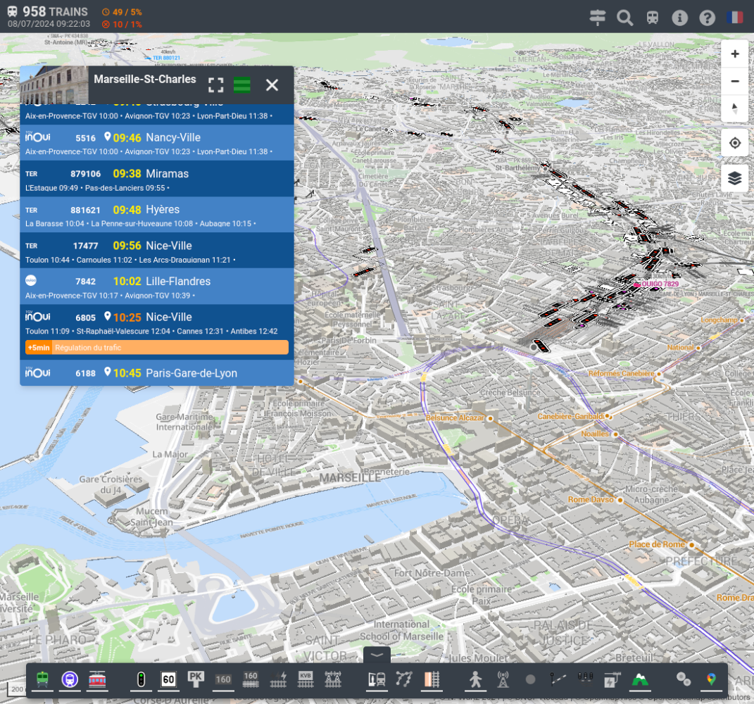Viewport: 754px width, 704px height.
Task: Center map on my location
Action: click(735, 143)
